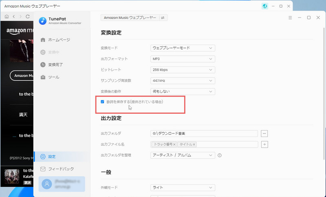The image size is (326, 197).
Task: Click the 歌詞 badge in now-playing bar
Action: click(27, 183)
